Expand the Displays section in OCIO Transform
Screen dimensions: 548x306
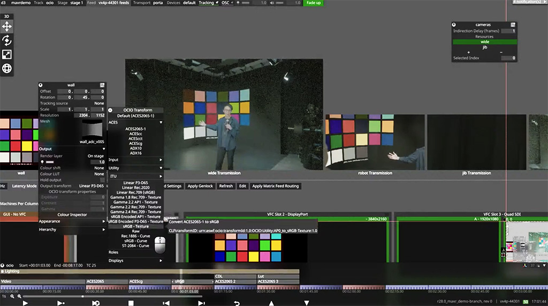[x=161, y=261]
